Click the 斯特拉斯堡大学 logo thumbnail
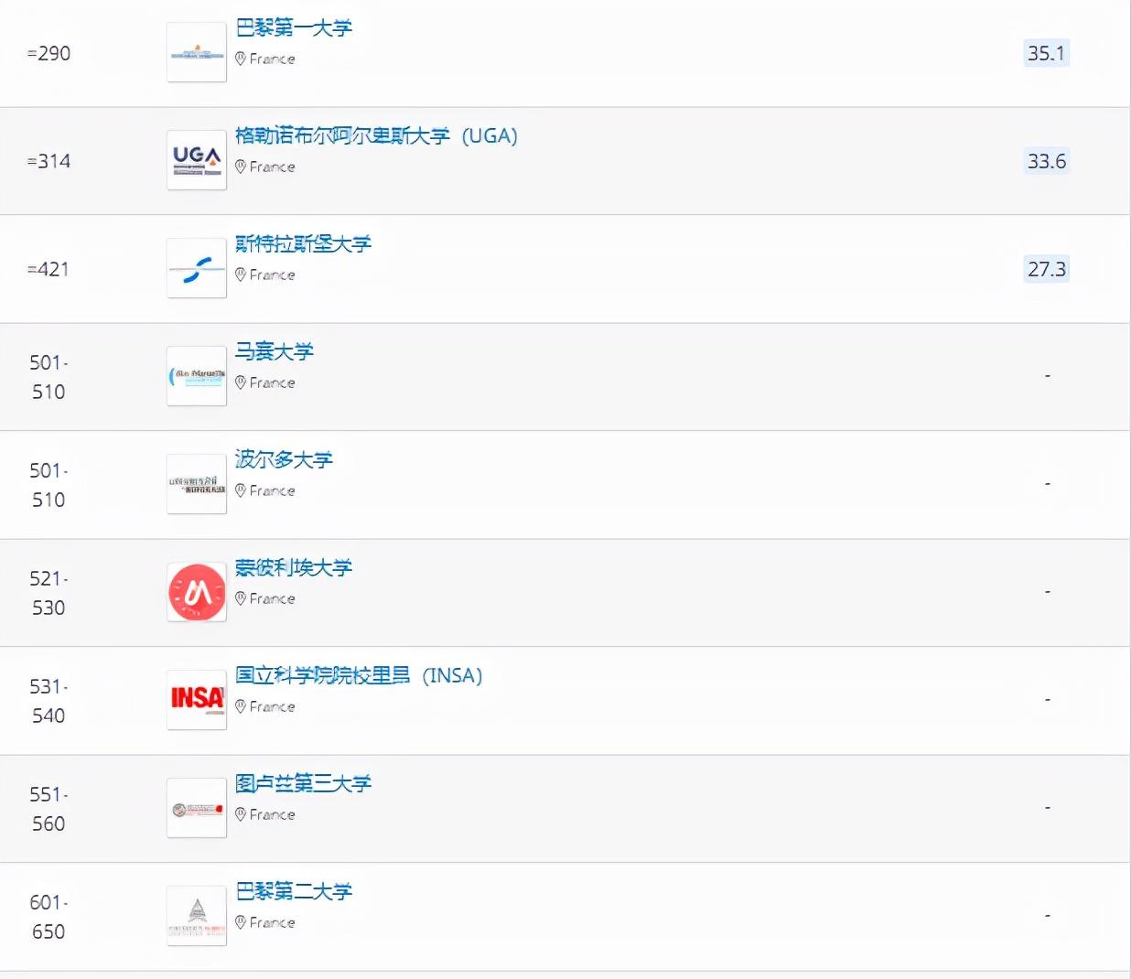Screen dimensions: 1131x979 pos(197,268)
